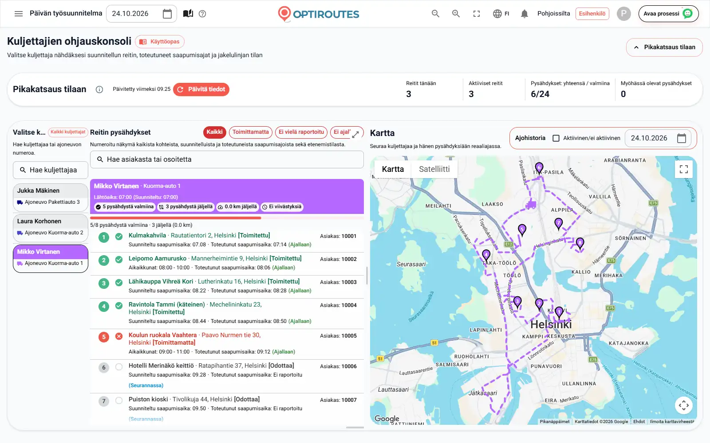The width and height of the screenshot is (710, 443).
Task: Show info about Pikakatsaus tilaan
Action: tap(99, 89)
